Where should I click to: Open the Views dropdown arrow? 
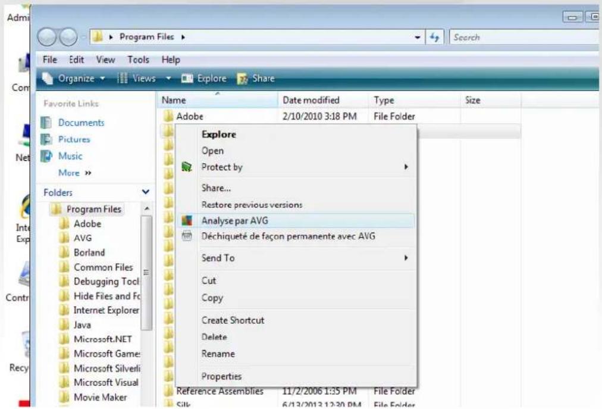click(x=168, y=79)
